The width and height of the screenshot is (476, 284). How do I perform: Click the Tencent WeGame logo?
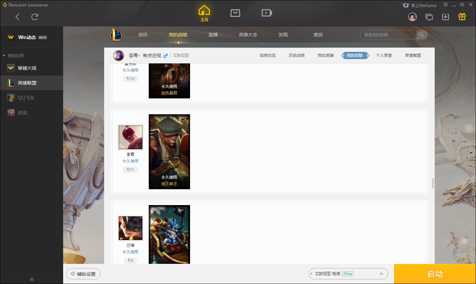pos(25,5)
